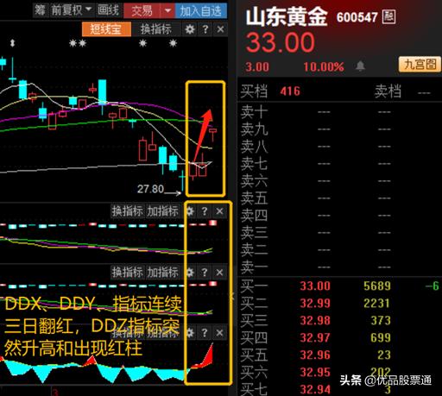Click the 买五 price 32.96
The height and width of the screenshot is (396, 442).
click(x=315, y=355)
